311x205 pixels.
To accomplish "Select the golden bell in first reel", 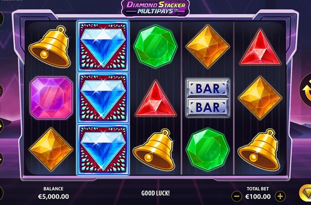I will coord(50,47).
